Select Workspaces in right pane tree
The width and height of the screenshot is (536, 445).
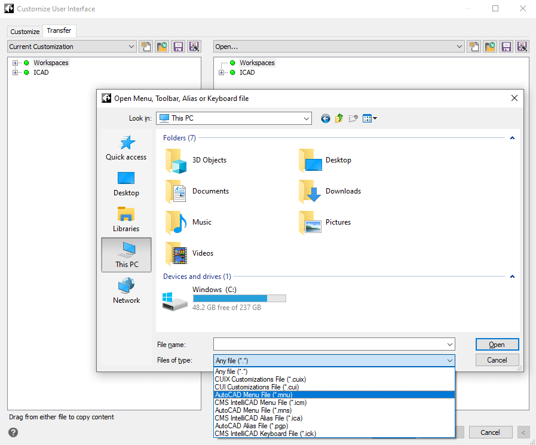[x=257, y=63]
